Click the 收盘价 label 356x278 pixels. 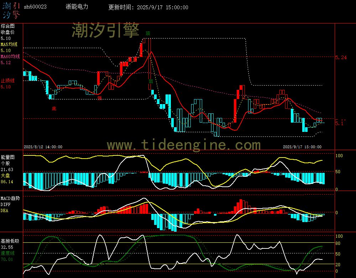tap(7, 32)
